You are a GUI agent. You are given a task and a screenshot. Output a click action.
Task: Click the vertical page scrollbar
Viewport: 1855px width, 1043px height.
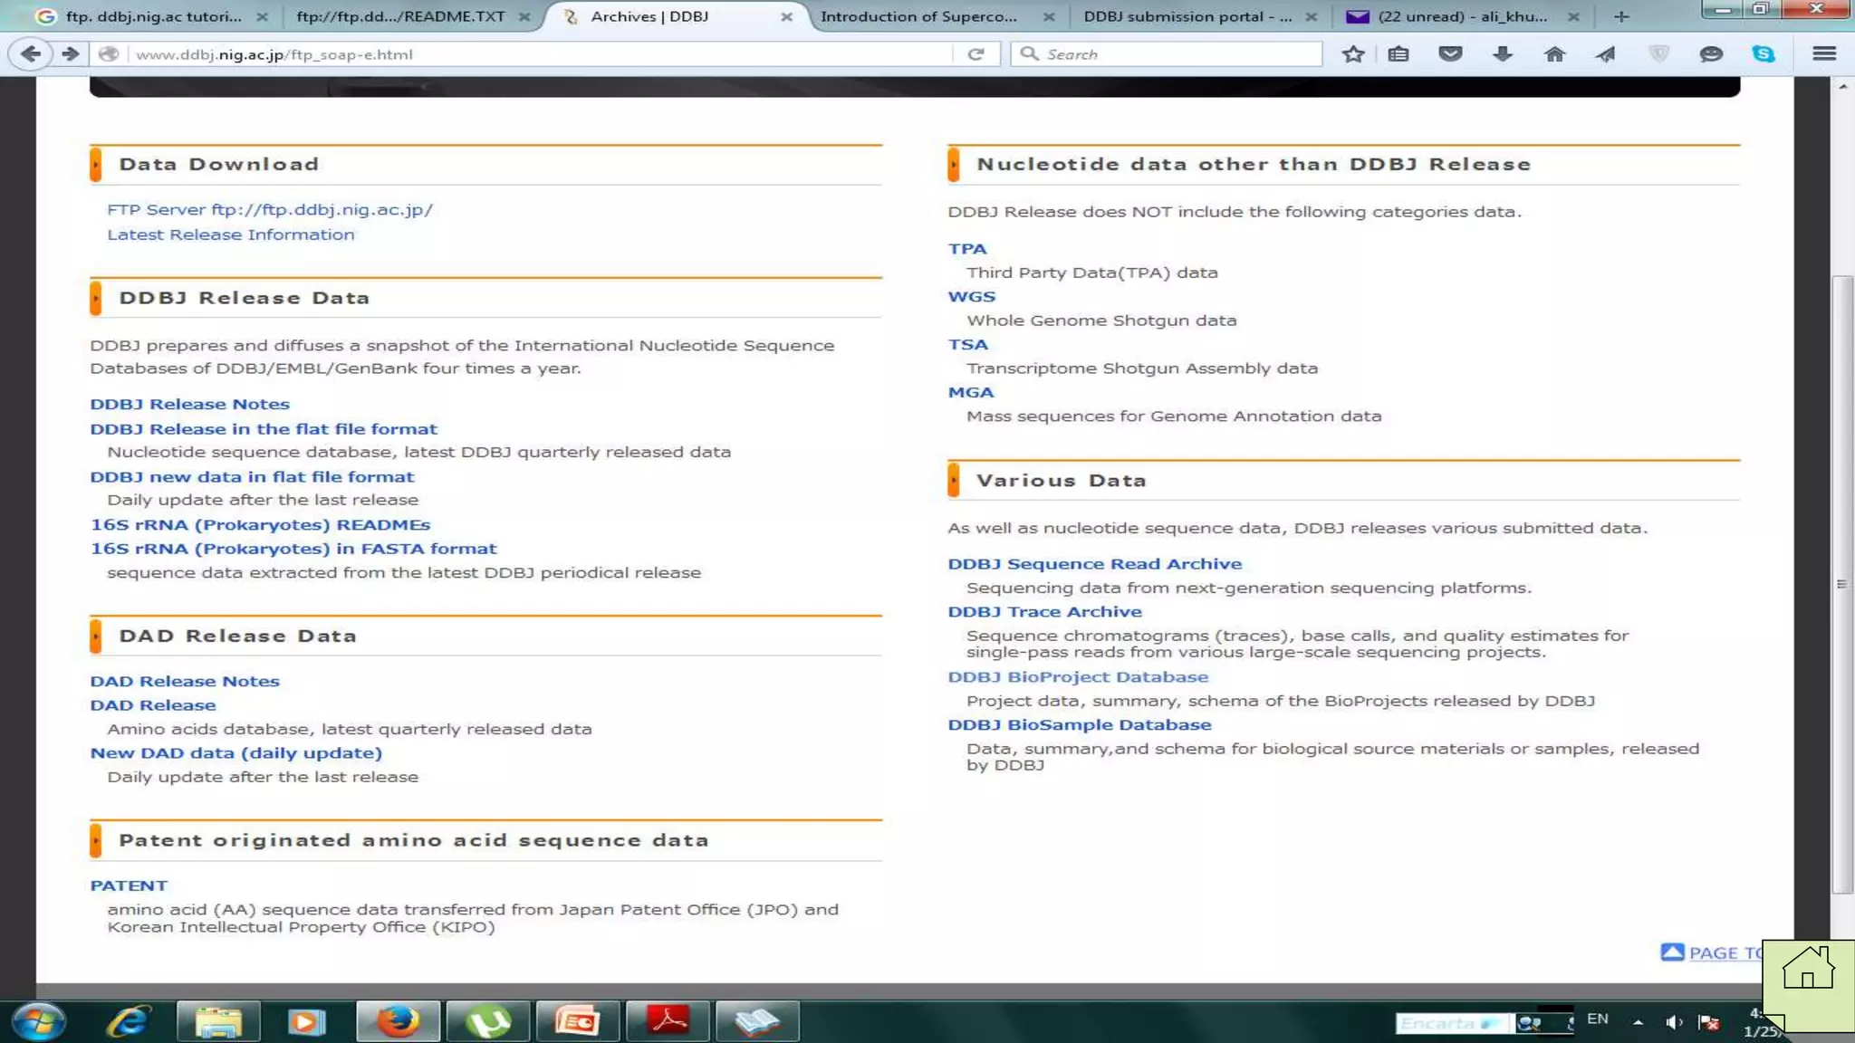1842,584
